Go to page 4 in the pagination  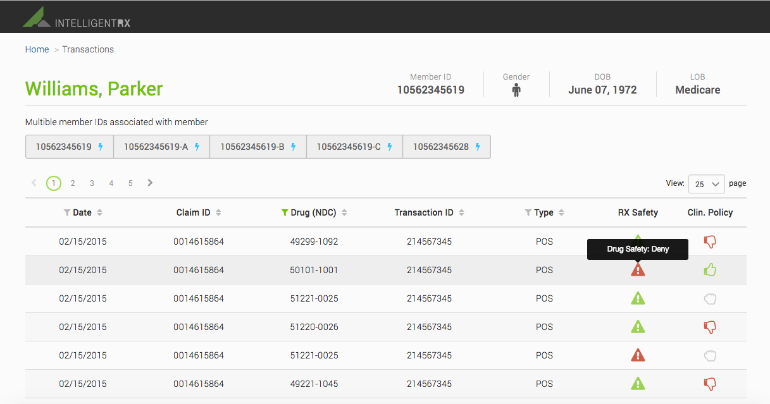tap(111, 183)
